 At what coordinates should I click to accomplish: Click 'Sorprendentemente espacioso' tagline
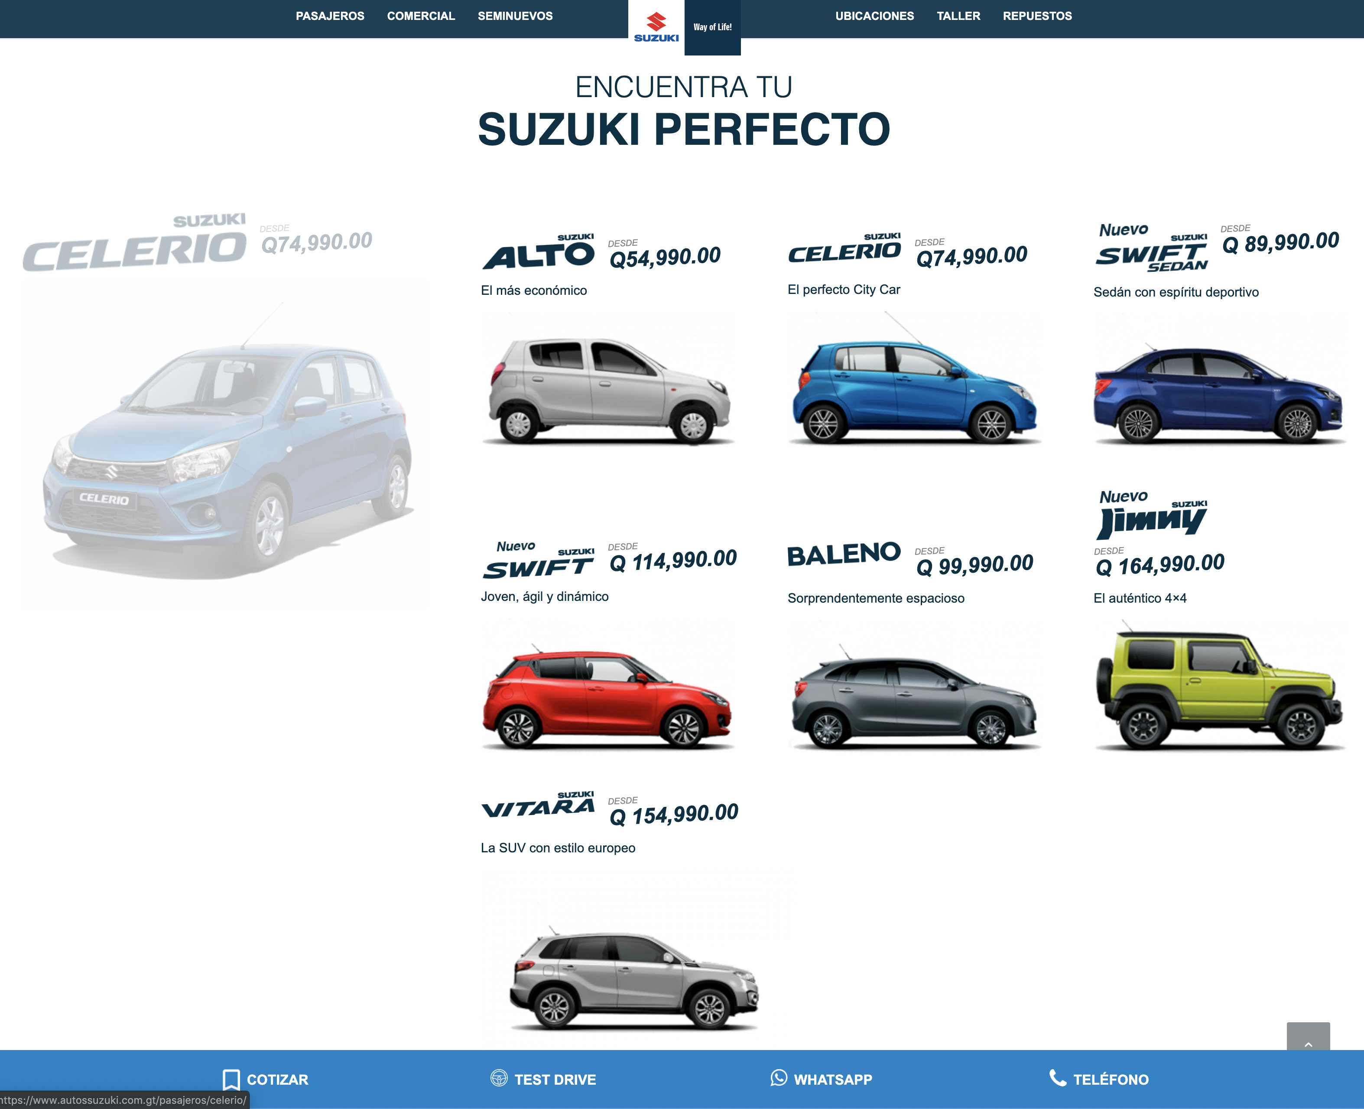[x=876, y=599]
